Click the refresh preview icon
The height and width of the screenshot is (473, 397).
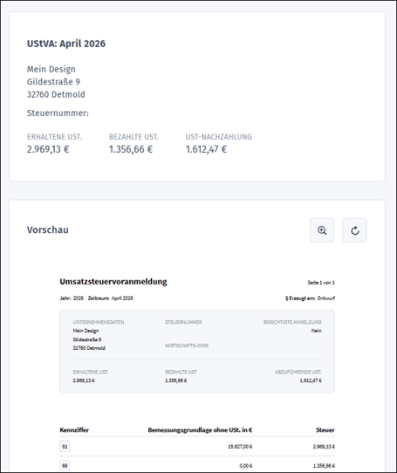355,230
